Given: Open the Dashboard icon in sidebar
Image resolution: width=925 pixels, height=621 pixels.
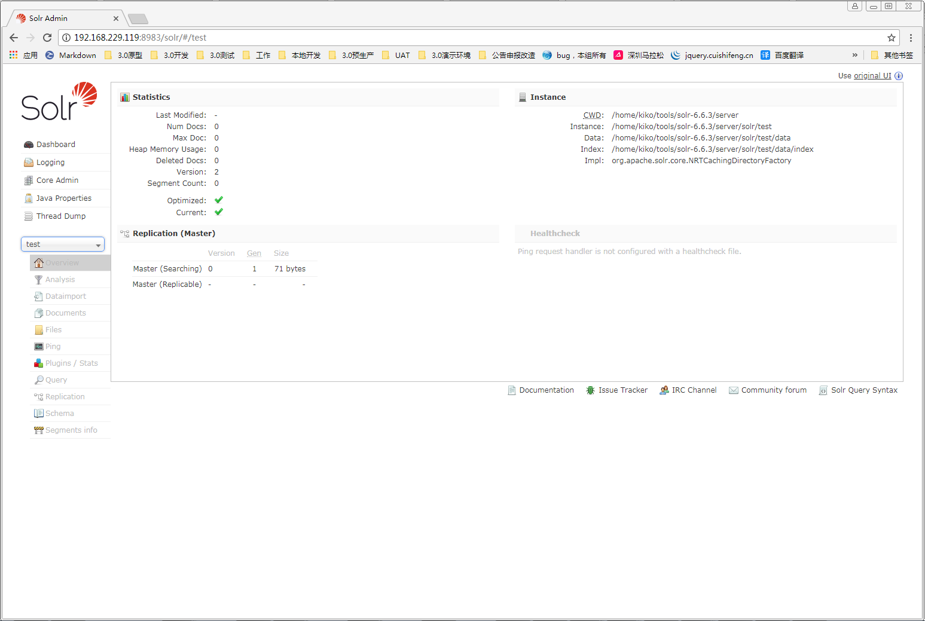Looking at the screenshot, I should coord(28,145).
